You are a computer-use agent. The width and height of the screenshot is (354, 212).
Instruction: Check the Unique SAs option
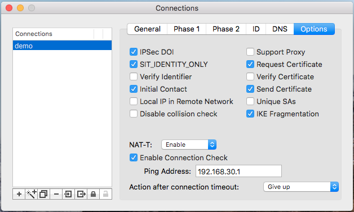coord(250,101)
